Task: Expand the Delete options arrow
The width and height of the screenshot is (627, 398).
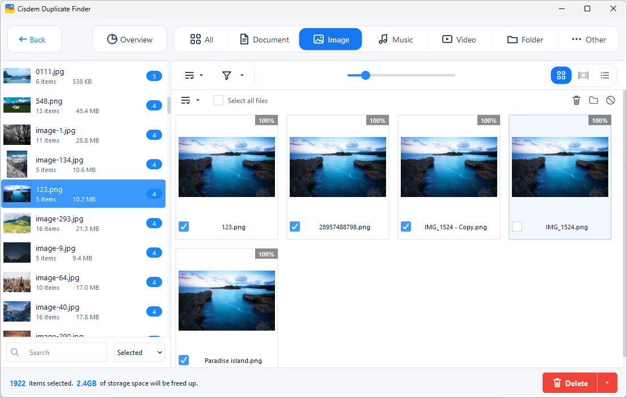Action: point(607,383)
